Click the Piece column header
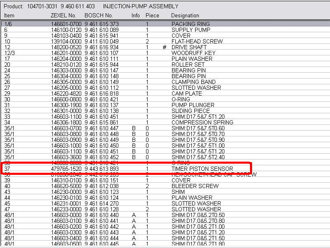Screen dimensions: 330x248 tap(152, 15)
